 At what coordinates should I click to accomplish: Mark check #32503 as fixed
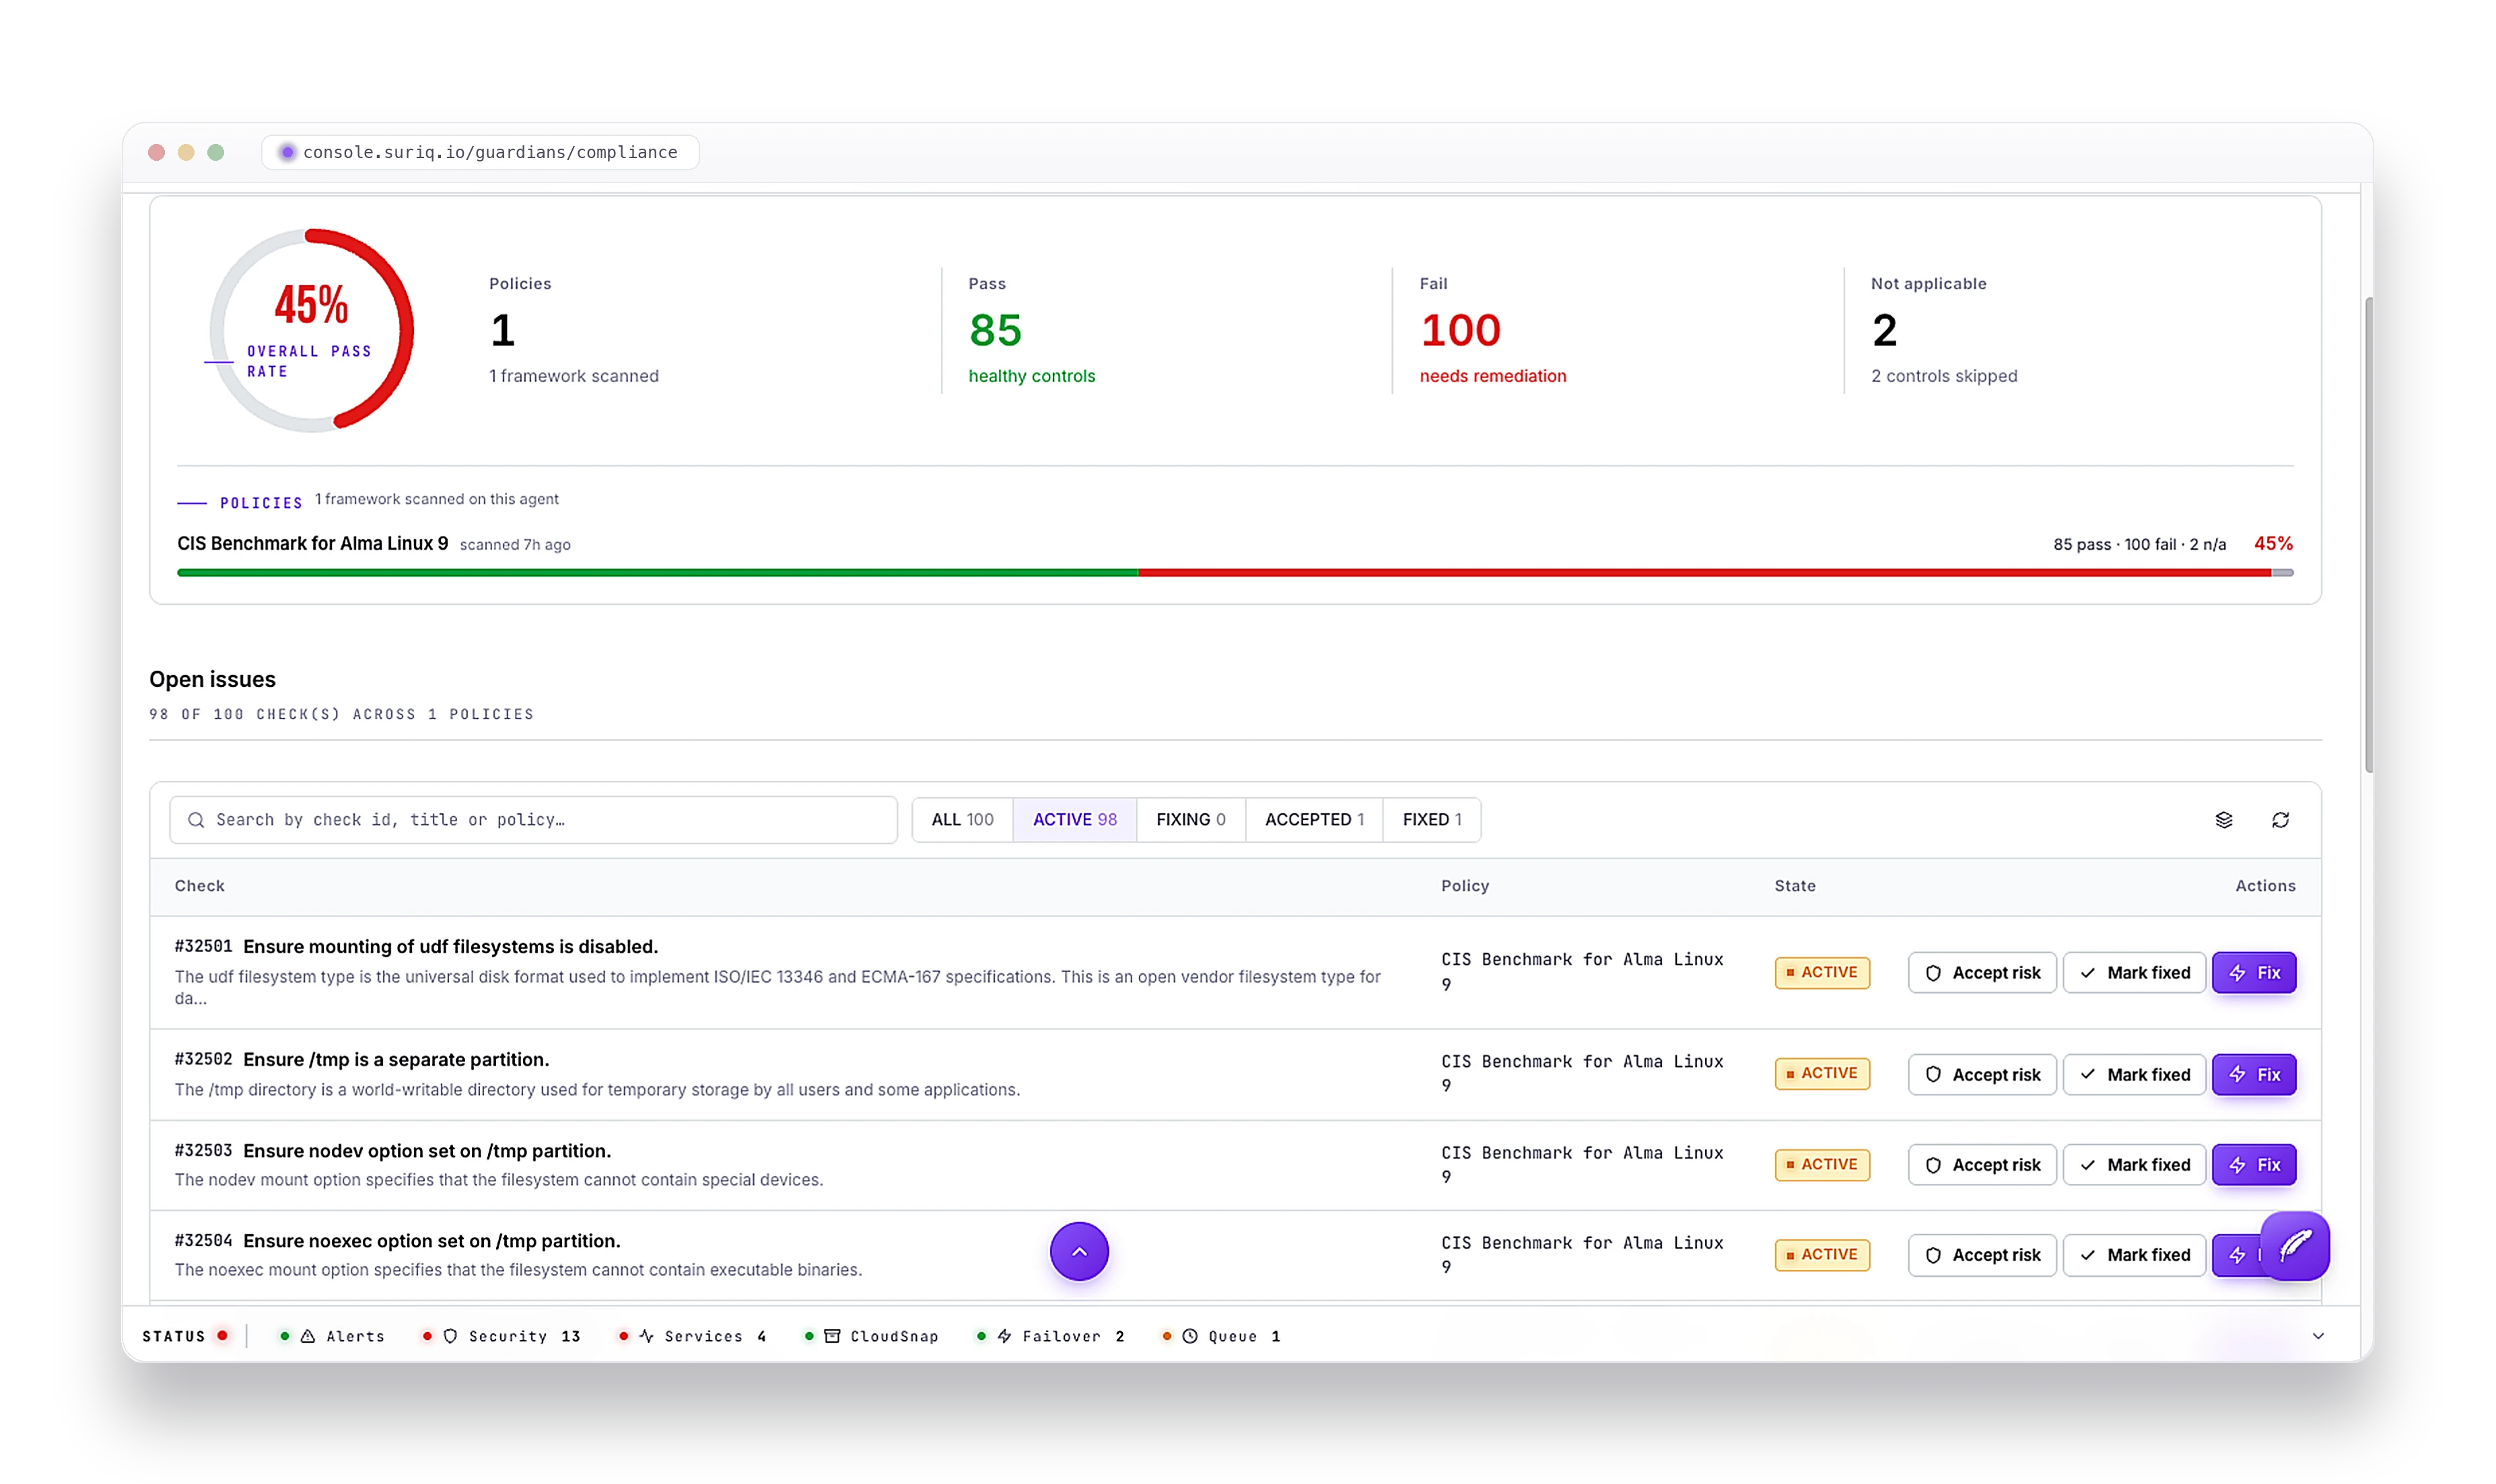pos(2134,1165)
